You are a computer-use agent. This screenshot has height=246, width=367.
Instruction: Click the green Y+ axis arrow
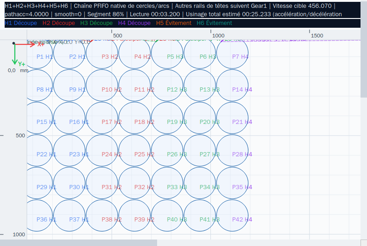15,54
